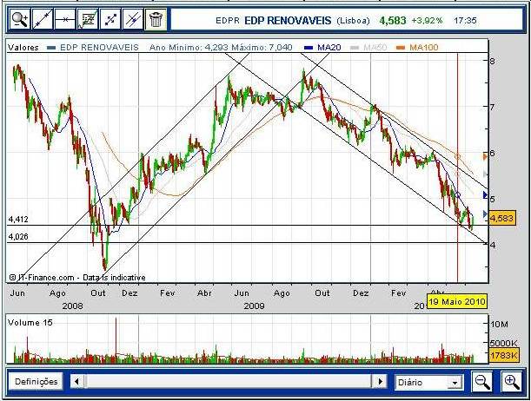
Task: Click the scrollbar right arrow
Action: pos(380,382)
